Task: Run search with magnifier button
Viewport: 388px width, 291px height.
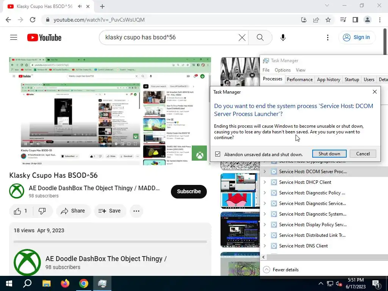Action: click(260, 38)
